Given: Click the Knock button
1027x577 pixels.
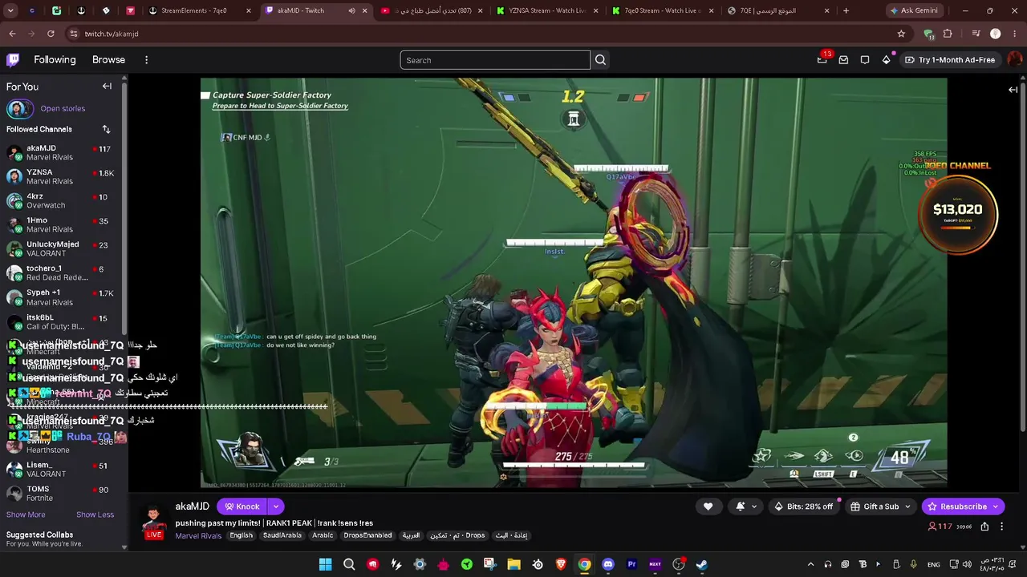Looking at the screenshot, I should tap(242, 506).
